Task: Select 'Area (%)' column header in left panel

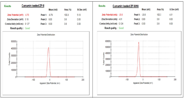Action: click(68, 10)
